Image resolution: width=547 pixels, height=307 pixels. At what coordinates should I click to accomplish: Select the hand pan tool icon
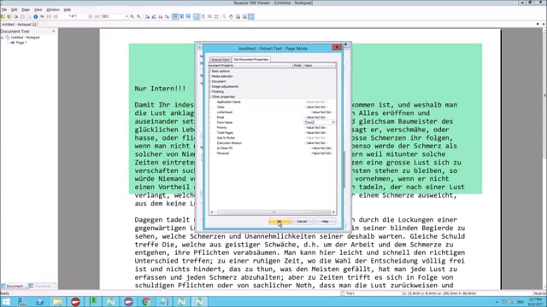click(x=231, y=17)
